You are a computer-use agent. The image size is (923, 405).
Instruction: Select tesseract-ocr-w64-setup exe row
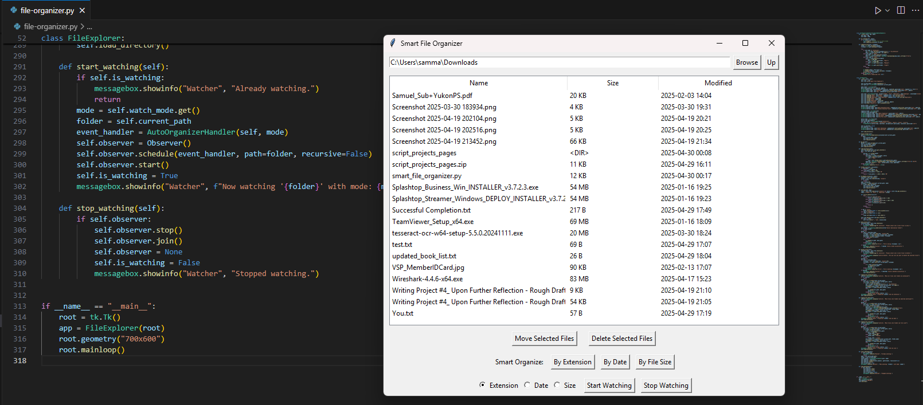[584, 233]
